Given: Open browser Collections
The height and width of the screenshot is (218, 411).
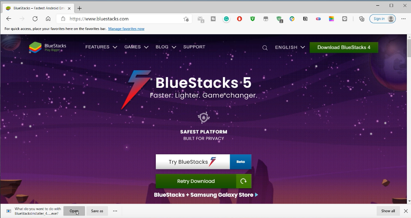Looking at the screenshot, I should pyautogui.click(x=362, y=19).
